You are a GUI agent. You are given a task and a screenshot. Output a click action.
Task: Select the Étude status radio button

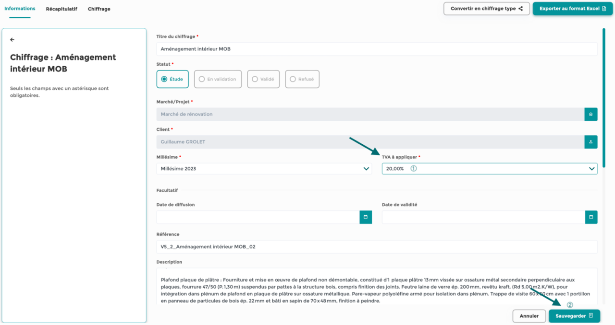164,79
